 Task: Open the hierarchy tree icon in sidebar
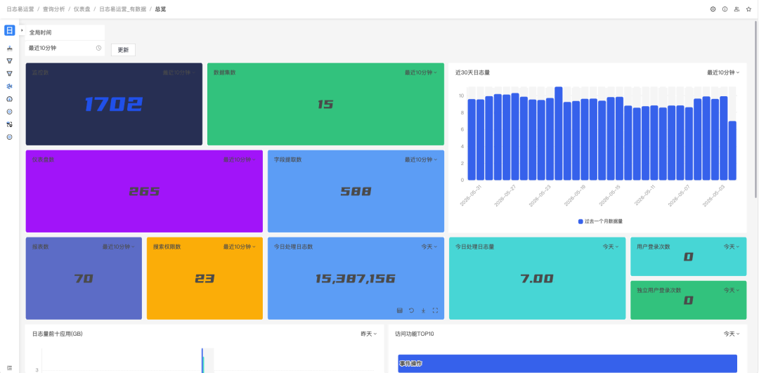9,48
